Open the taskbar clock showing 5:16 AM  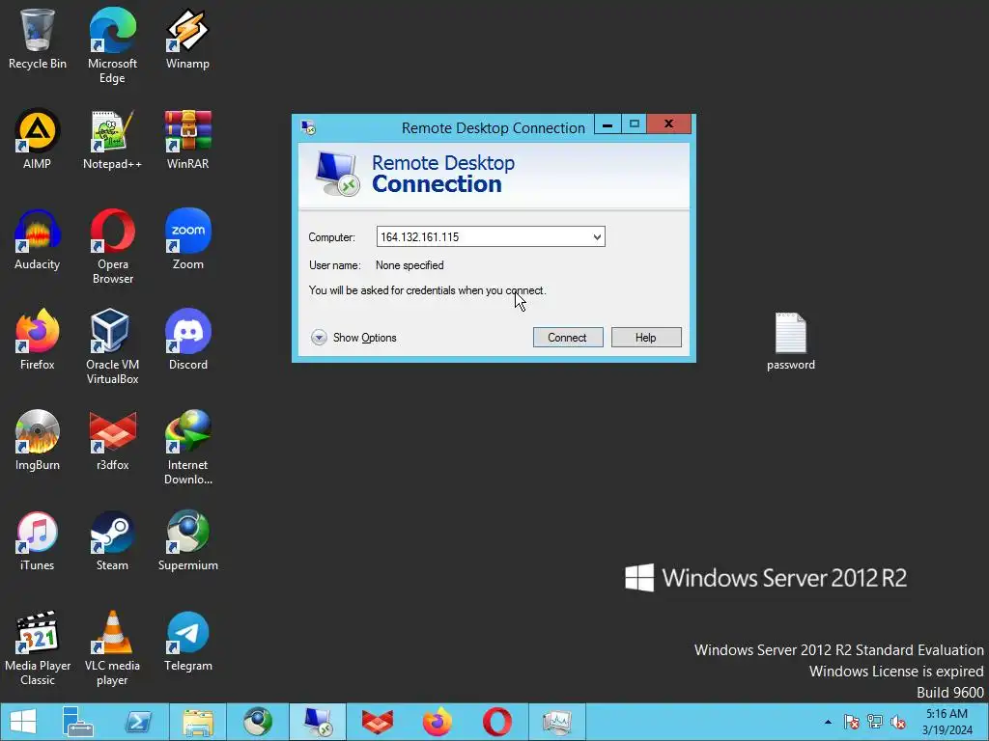[947, 722]
